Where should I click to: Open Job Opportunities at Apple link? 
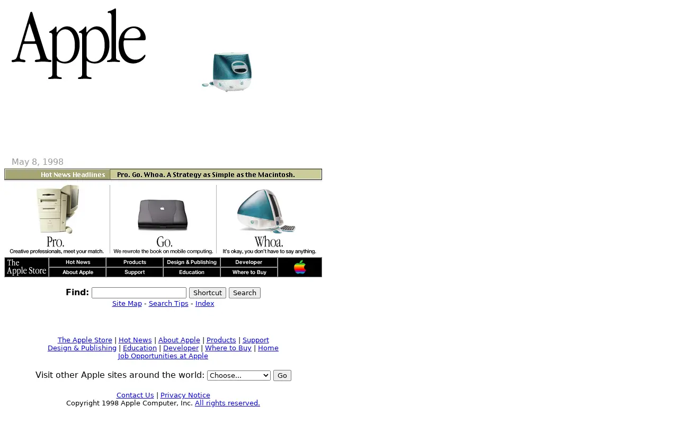point(163,356)
